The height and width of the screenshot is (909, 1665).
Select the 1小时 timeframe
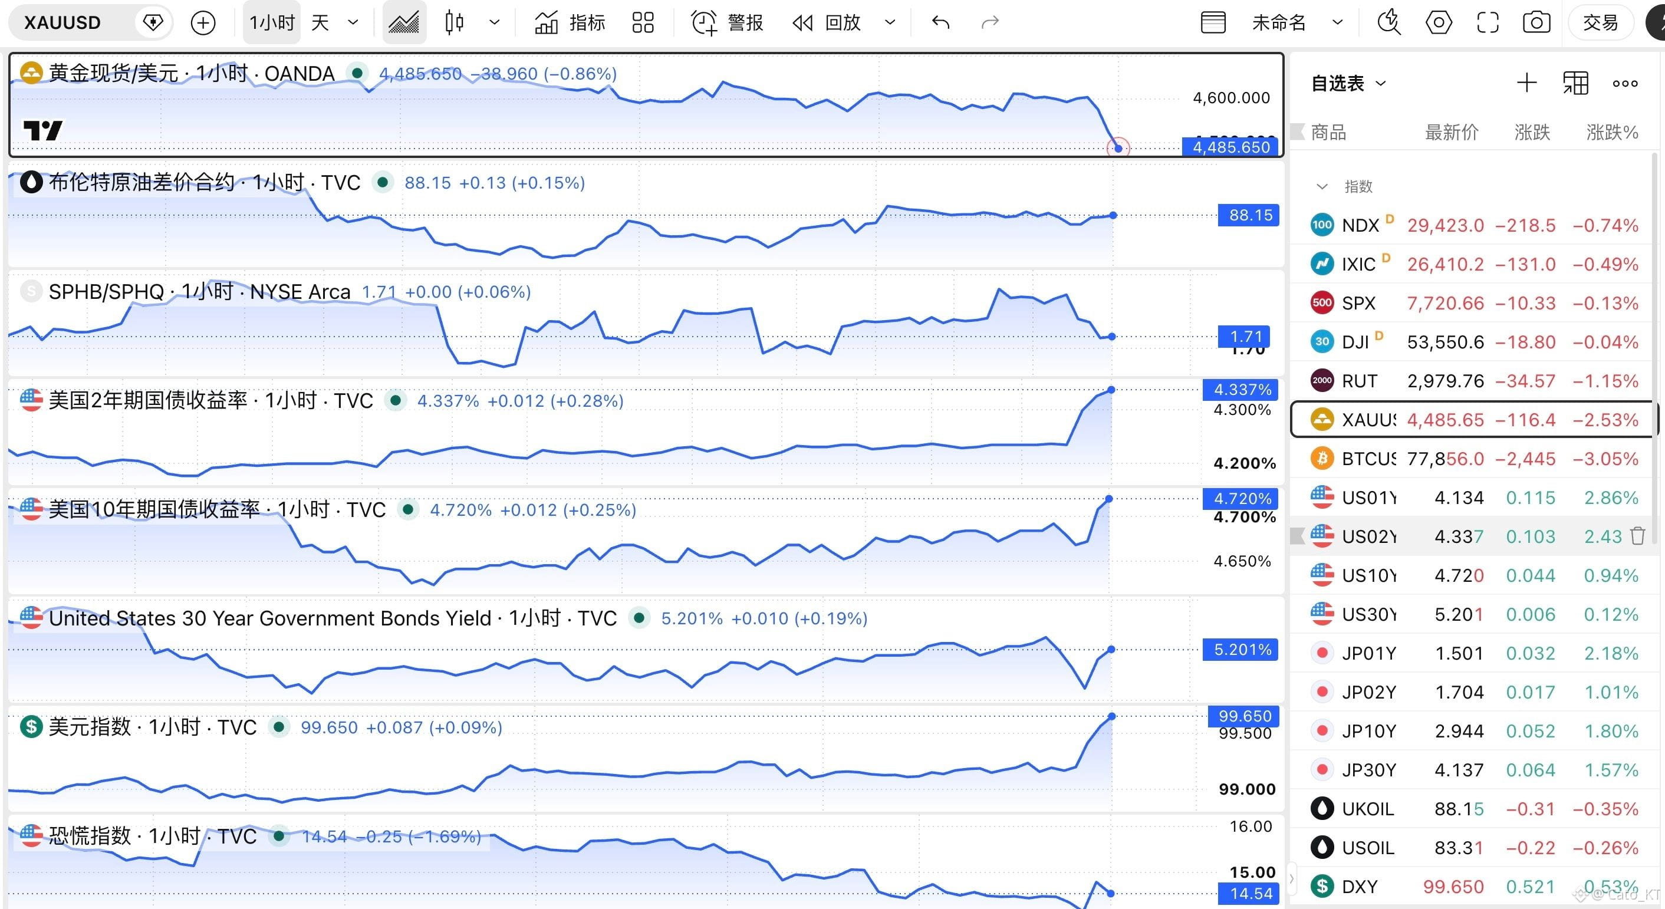(x=271, y=22)
